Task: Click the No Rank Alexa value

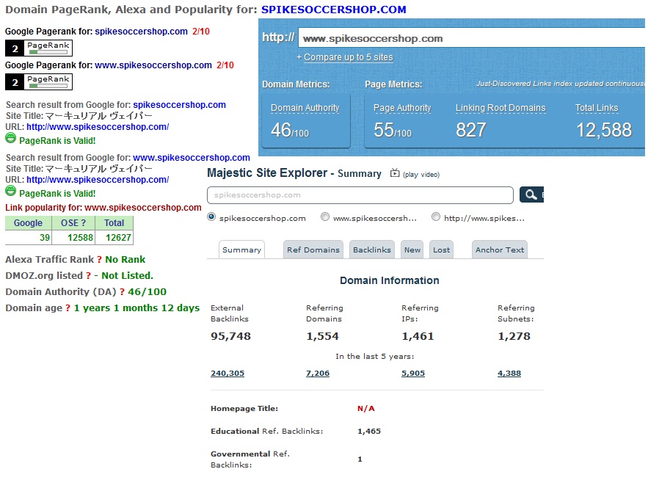Action: (125, 260)
